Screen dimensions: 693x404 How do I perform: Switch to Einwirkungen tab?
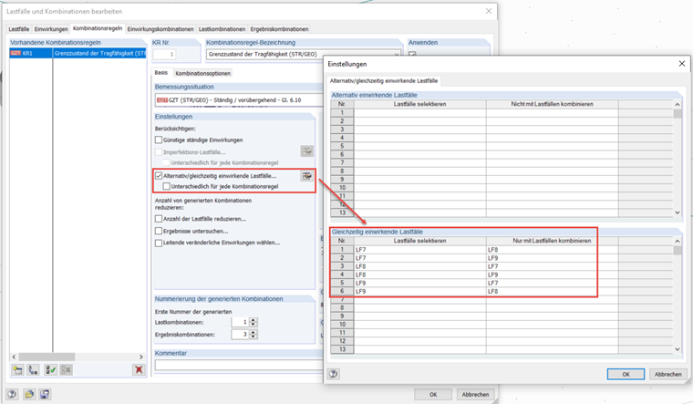click(51, 29)
